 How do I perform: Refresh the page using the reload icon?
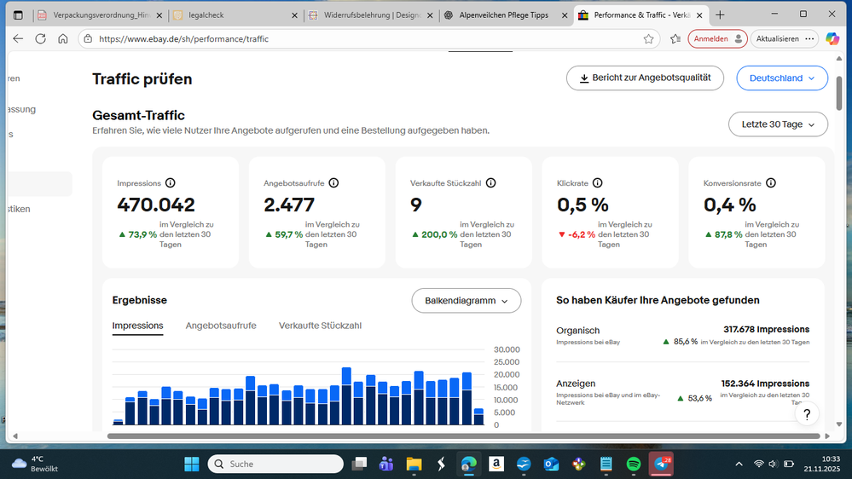click(40, 38)
